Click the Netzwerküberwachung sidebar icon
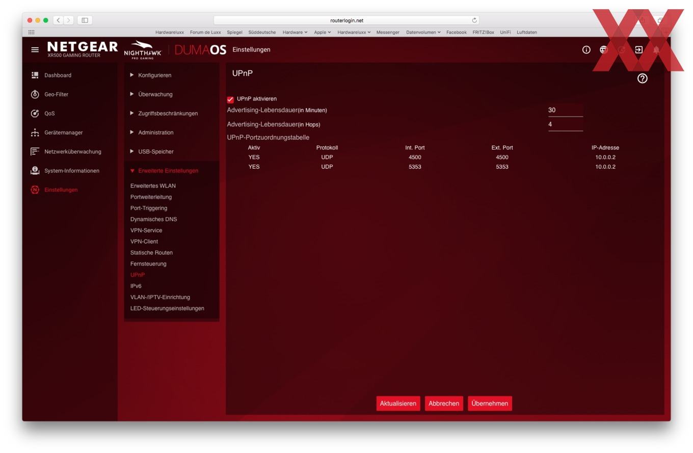693x453 pixels. 35,151
